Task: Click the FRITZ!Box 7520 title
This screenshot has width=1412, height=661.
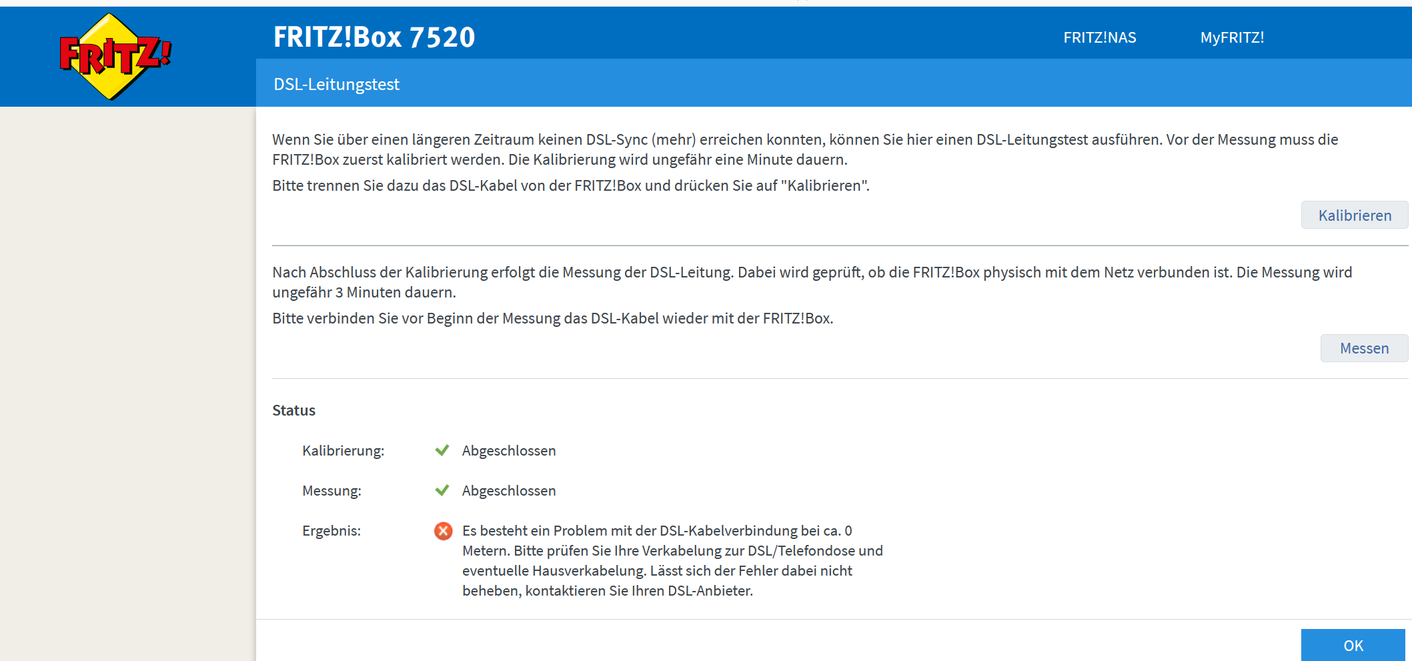Action: click(374, 37)
